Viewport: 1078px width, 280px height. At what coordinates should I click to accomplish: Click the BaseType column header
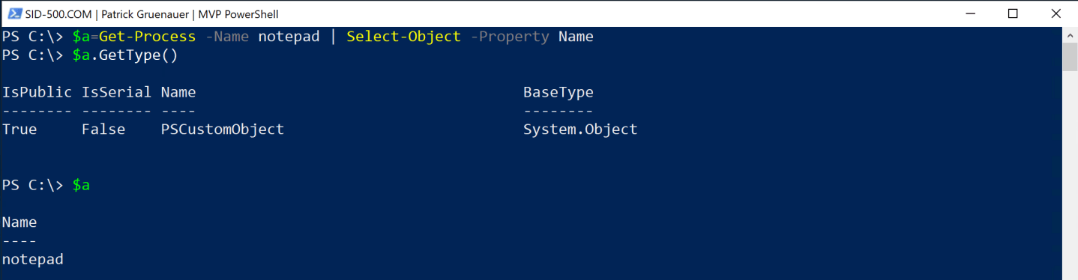(x=558, y=92)
